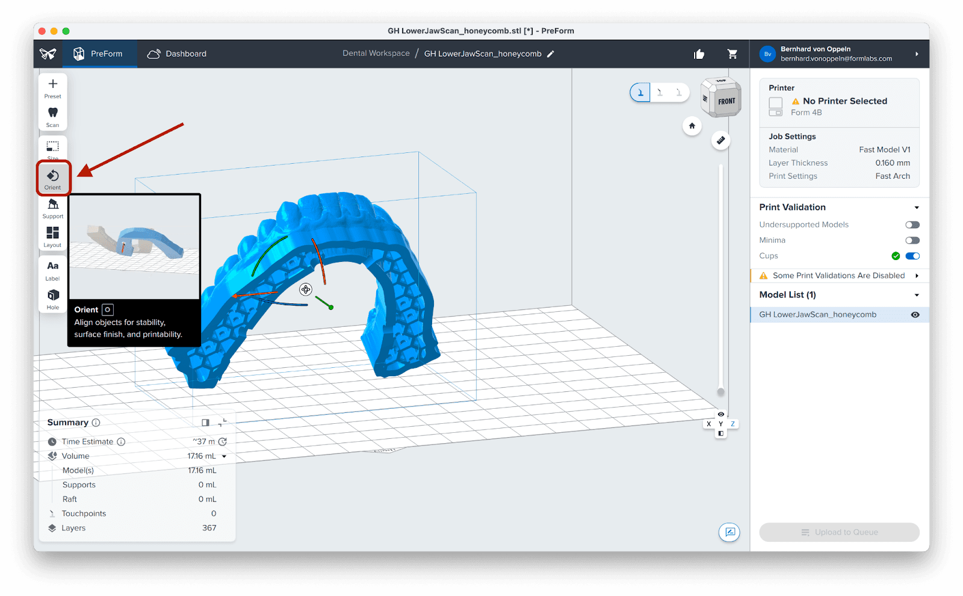This screenshot has height=596, width=963.
Task: Hide GH LowerJawScan_honeycomb model with eye icon
Action: (x=915, y=315)
